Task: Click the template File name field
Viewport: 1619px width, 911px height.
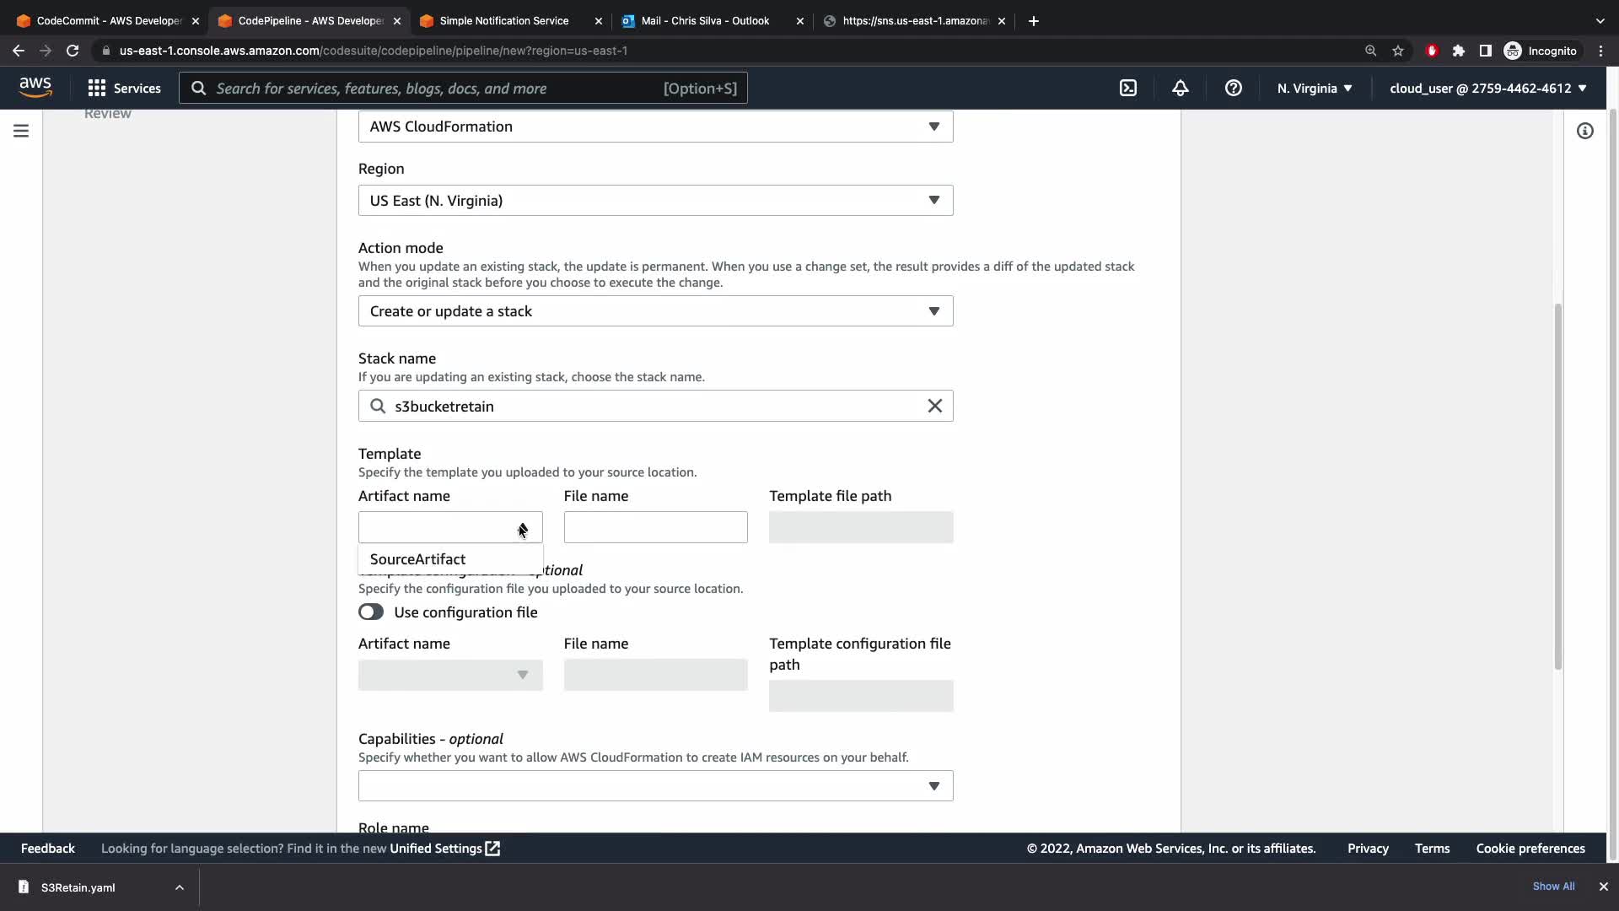Action: tap(655, 527)
